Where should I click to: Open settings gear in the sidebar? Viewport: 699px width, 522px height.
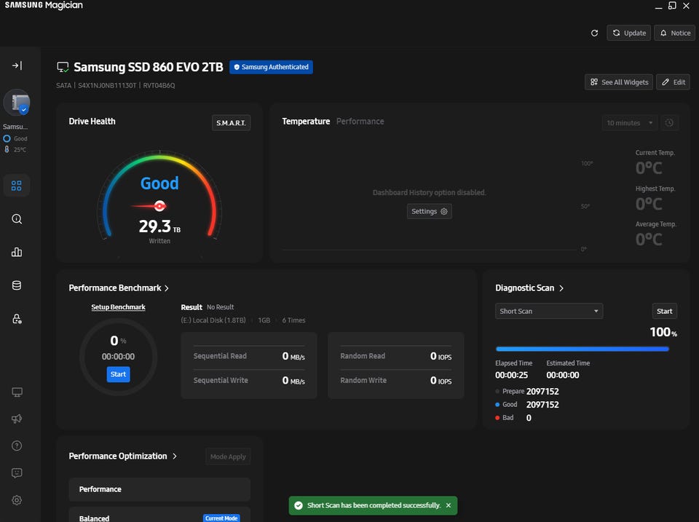click(x=17, y=500)
